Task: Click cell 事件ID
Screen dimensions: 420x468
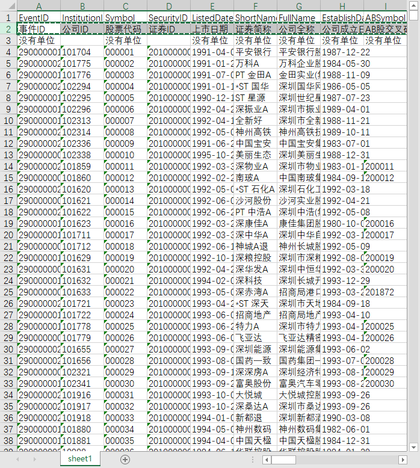Action: (x=39, y=29)
